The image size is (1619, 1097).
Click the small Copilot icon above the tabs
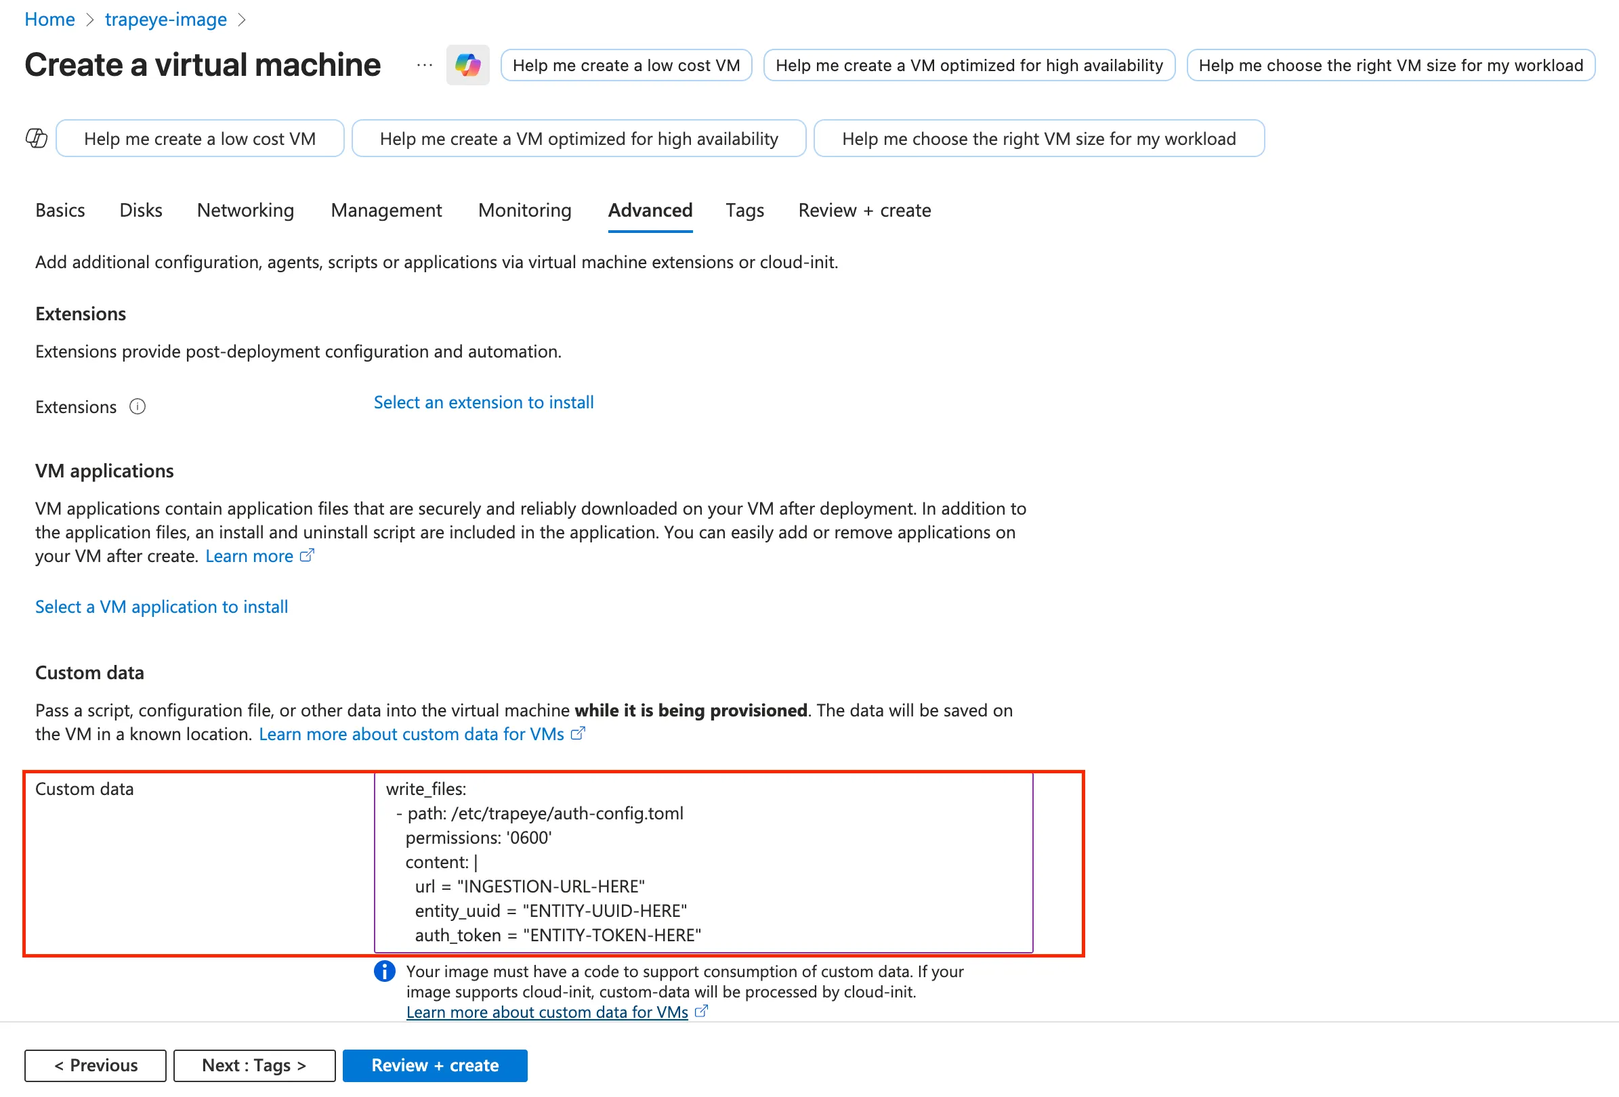pyautogui.click(x=36, y=139)
